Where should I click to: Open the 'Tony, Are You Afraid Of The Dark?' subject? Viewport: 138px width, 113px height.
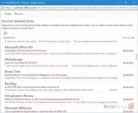coord(21,63)
